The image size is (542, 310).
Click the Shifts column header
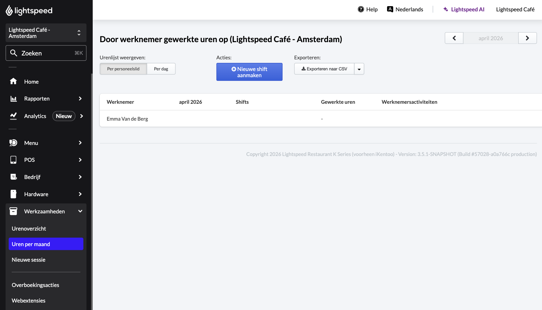242,102
